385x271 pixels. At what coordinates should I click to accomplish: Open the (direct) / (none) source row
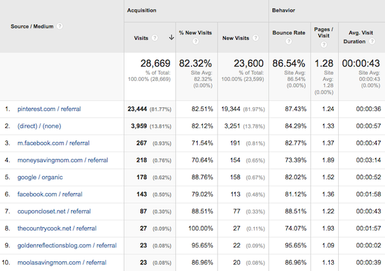[x=39, y=127]
